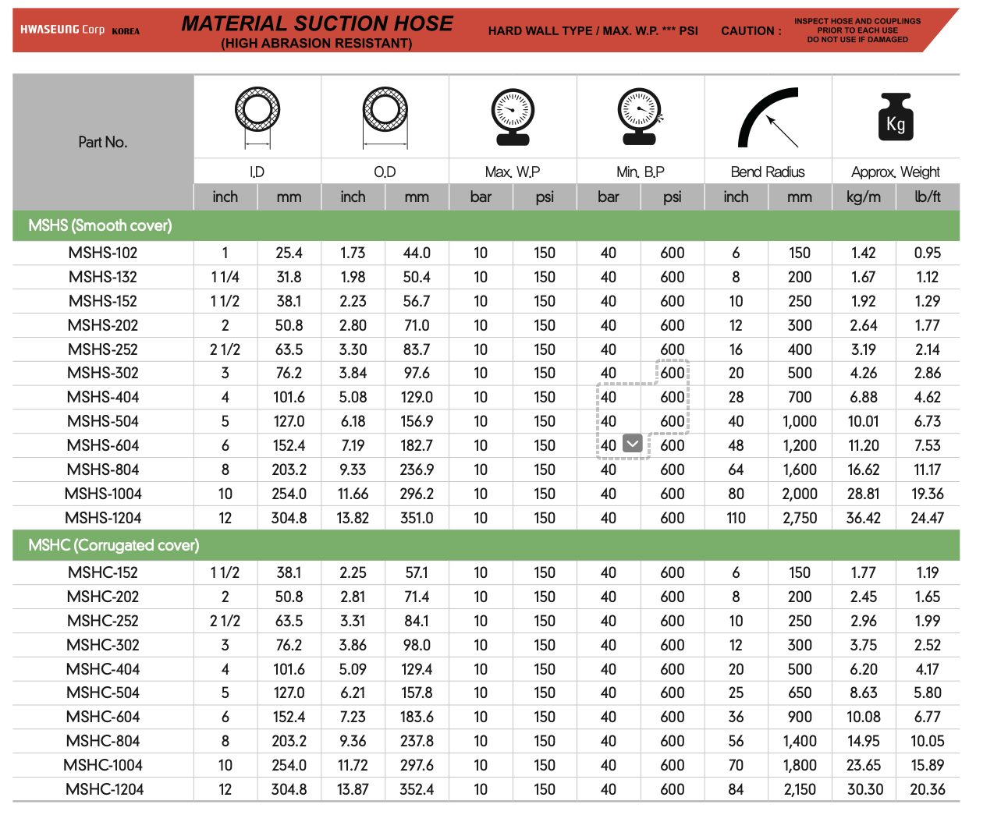Open the gray chevron dropdown in the selection

[633, 445]
